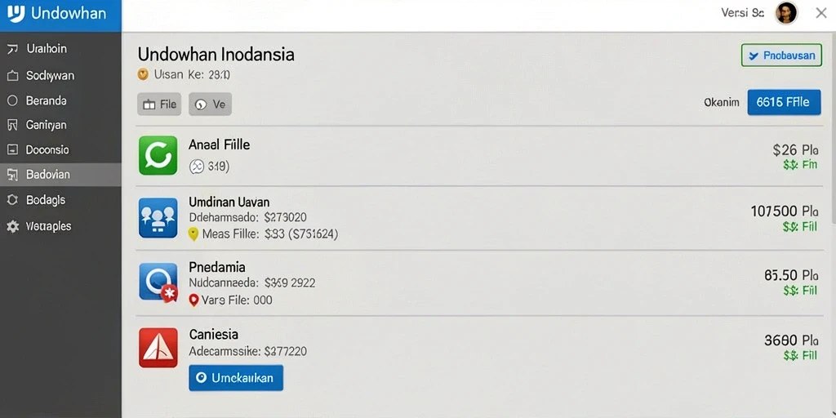The image size is (836, 418).
Task: Click the yellow pin beside Meas Fiille
Action: pos(193,234)
